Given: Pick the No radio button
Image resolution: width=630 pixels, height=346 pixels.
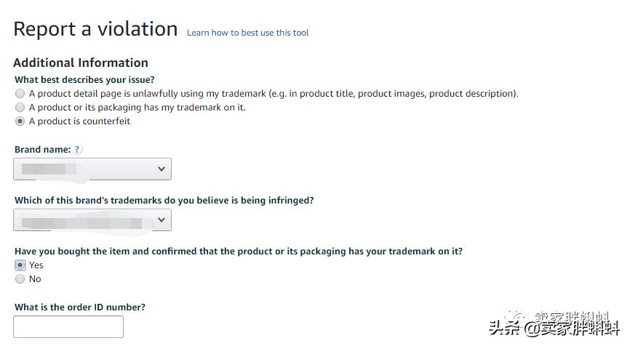Looking at the screenshot, I should (20, 279).
